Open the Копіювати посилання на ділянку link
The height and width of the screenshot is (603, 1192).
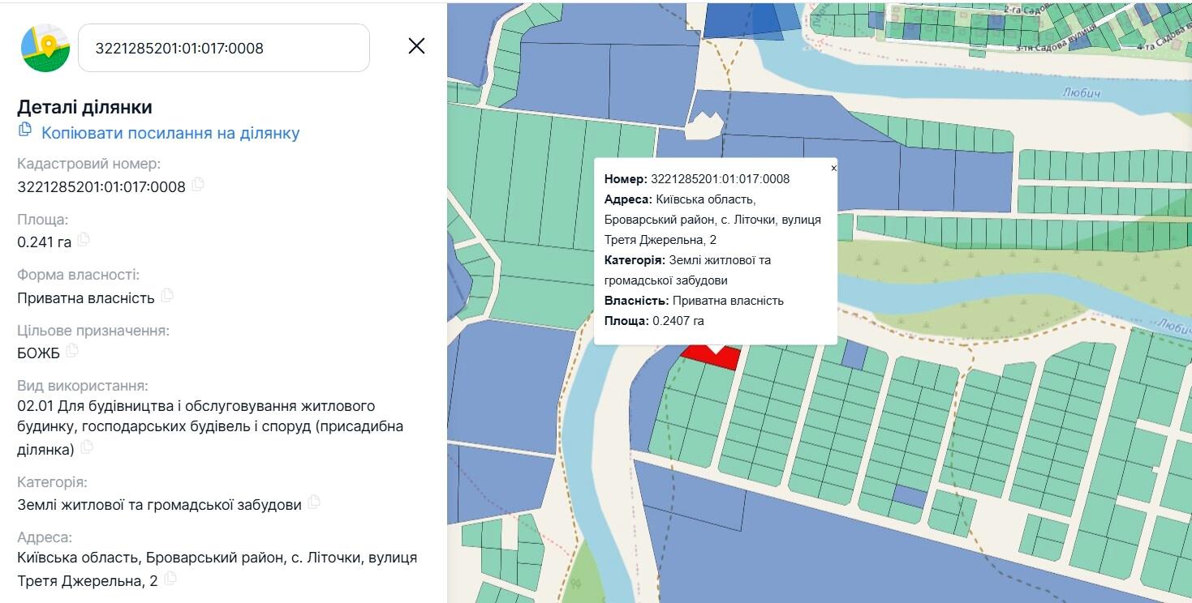[x=170, y=133]
